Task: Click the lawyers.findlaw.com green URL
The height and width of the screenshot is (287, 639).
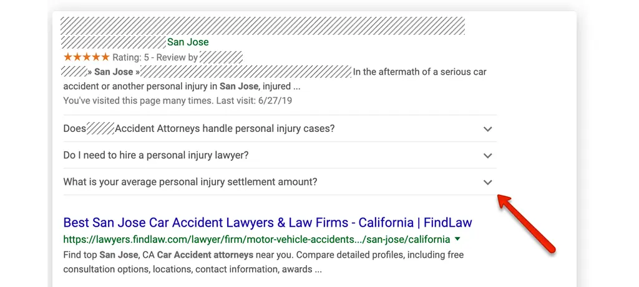Action: coord(256,240)
